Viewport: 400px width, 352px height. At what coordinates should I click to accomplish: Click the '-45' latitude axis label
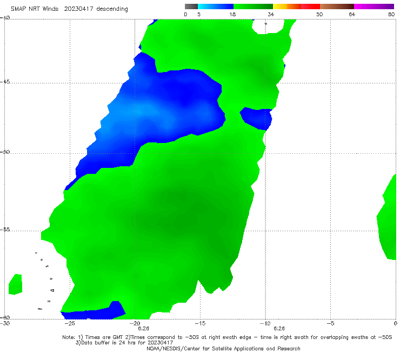[x=5, y=82]
